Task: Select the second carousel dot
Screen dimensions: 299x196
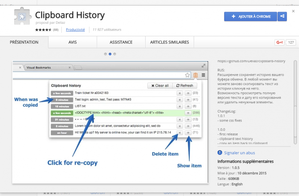Action: pyautogui.click(x=110, y=54)
